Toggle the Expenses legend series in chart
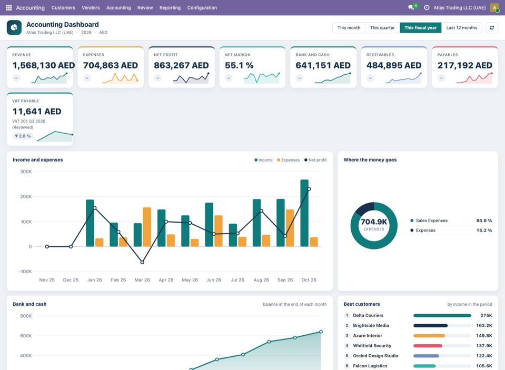This screenshot has width=505, height=370. [x=288, y=159]
